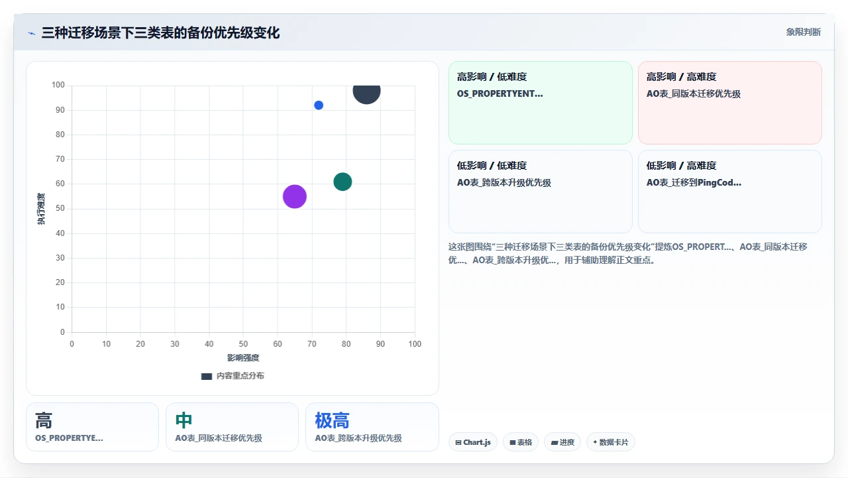Viewport: 848px width, 478px height.
Task: Click the teal green bubble
Action: [343, 182]
